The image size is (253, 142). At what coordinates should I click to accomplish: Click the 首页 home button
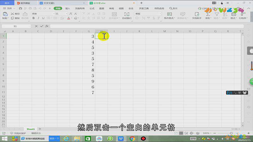[7, 3]
